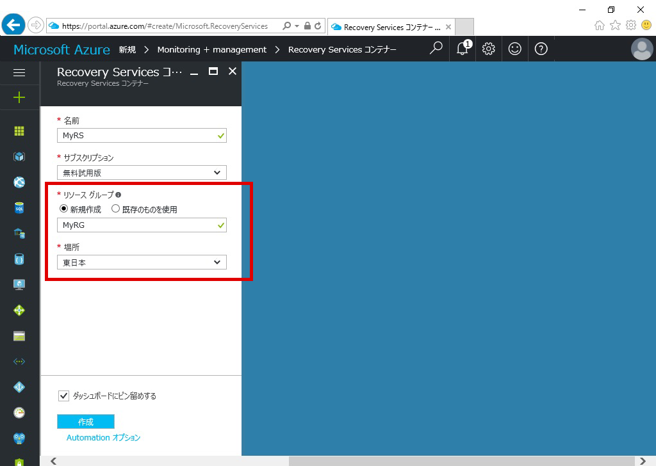Click Azure feedback smiley icon

pyautogui.click(x=514, y=49)
